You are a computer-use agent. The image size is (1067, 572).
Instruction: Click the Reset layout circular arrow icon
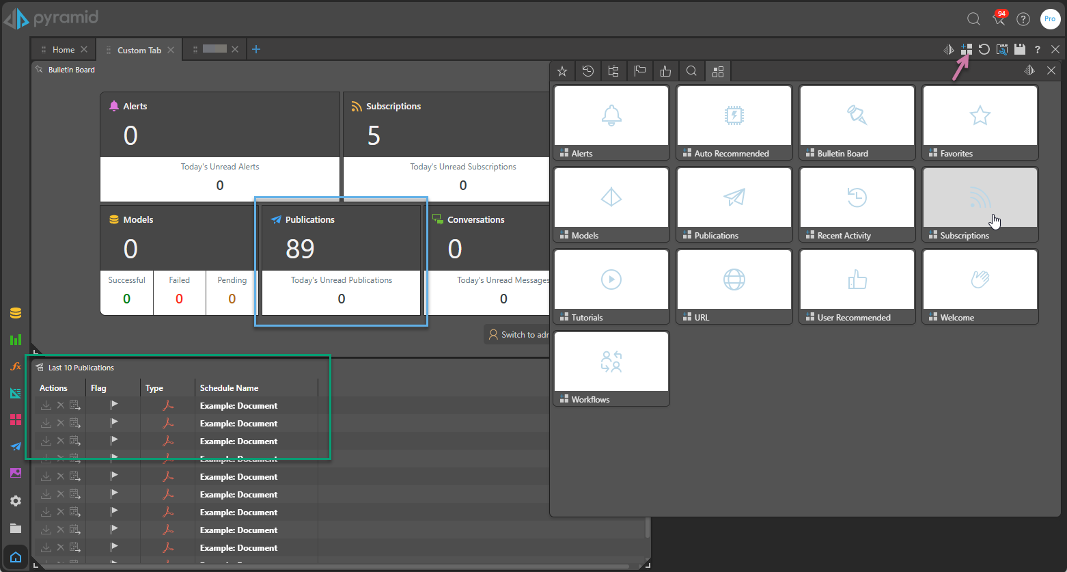tap(984, 49)
